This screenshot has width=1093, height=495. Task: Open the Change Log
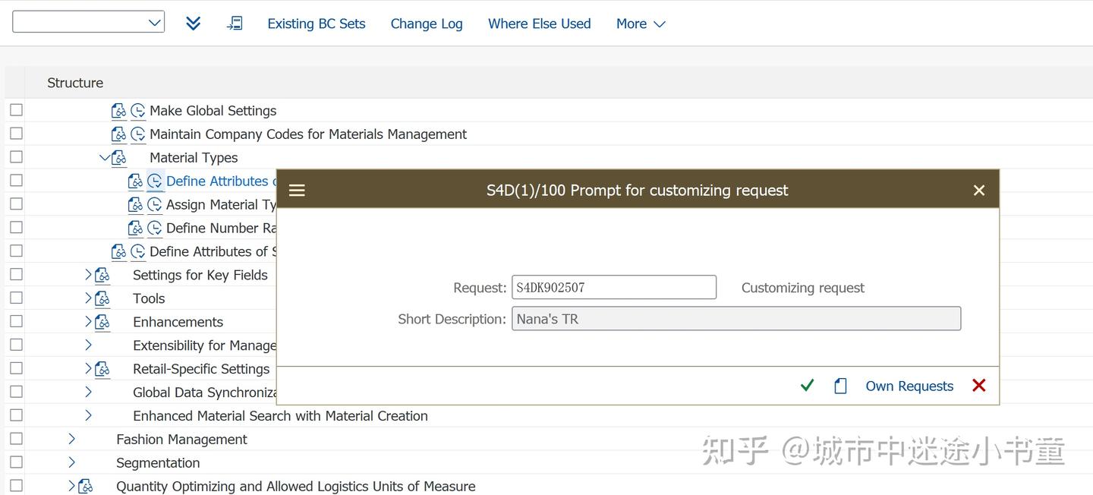[426, 24]
